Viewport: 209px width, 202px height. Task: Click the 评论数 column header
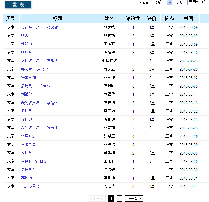pyautogui.click(x=133, y=18)
